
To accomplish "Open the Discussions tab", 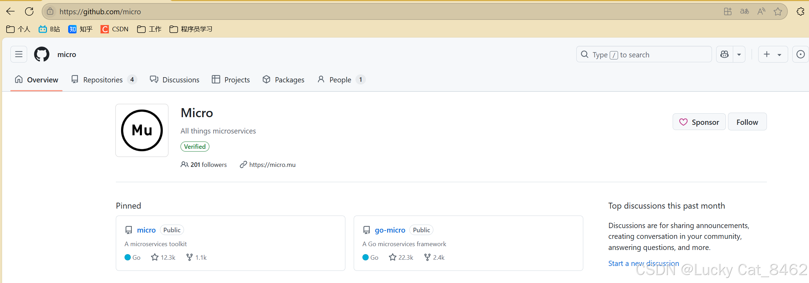I will click(x=175, y=80).
